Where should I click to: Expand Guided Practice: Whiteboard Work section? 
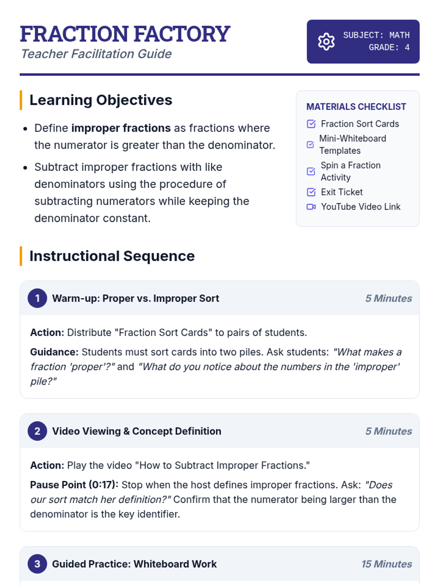coord(134,564)
